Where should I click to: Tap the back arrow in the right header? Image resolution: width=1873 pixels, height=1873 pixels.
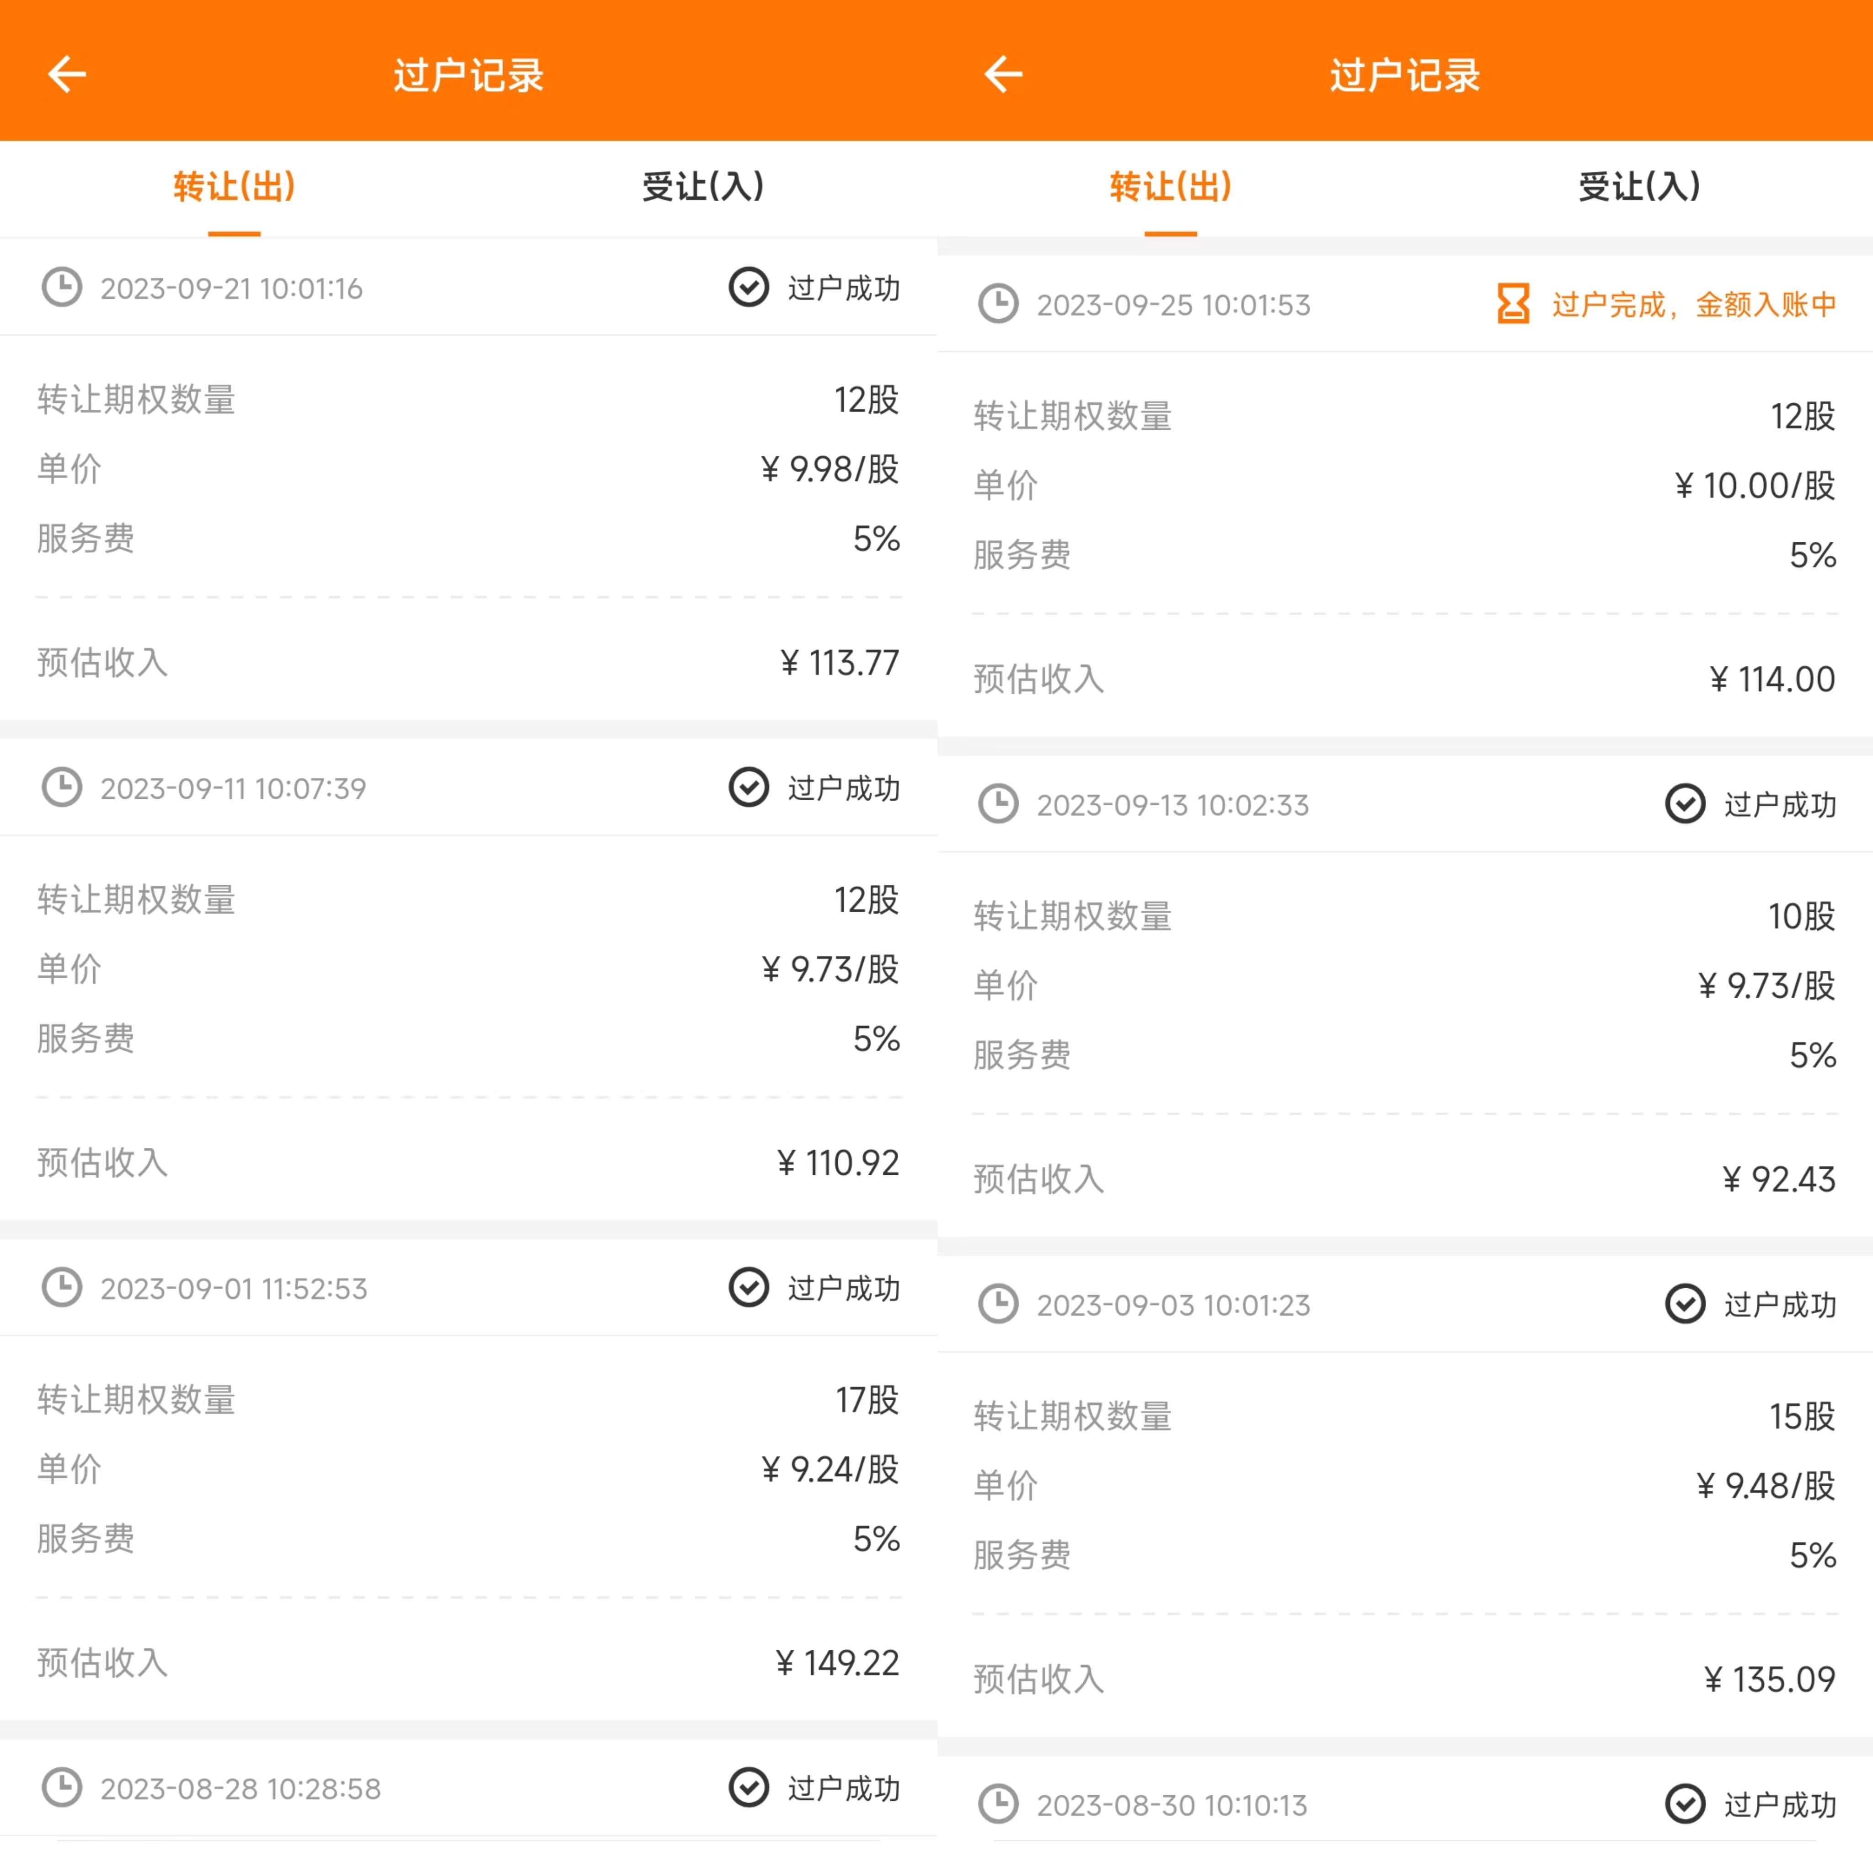[x=1003, y=74]
